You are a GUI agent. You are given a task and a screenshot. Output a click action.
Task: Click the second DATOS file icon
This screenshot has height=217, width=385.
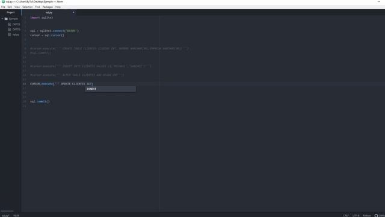(x=10, y=30)
